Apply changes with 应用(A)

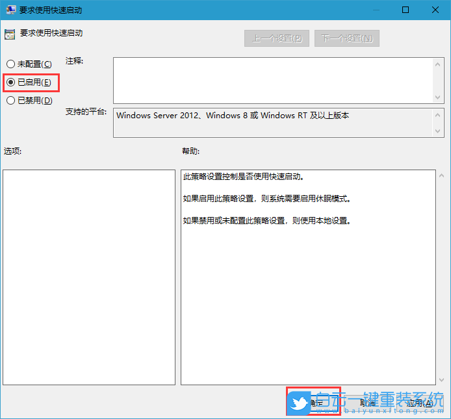(420, 403)
